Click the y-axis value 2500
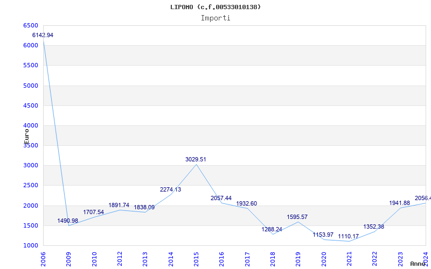The image size is (431, 269). [31, 186]
